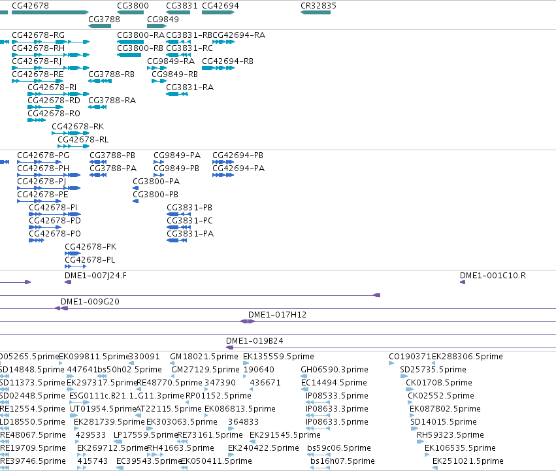Open protein CG42678-PI
Screen dimensions: 556x471
(53, 208)
